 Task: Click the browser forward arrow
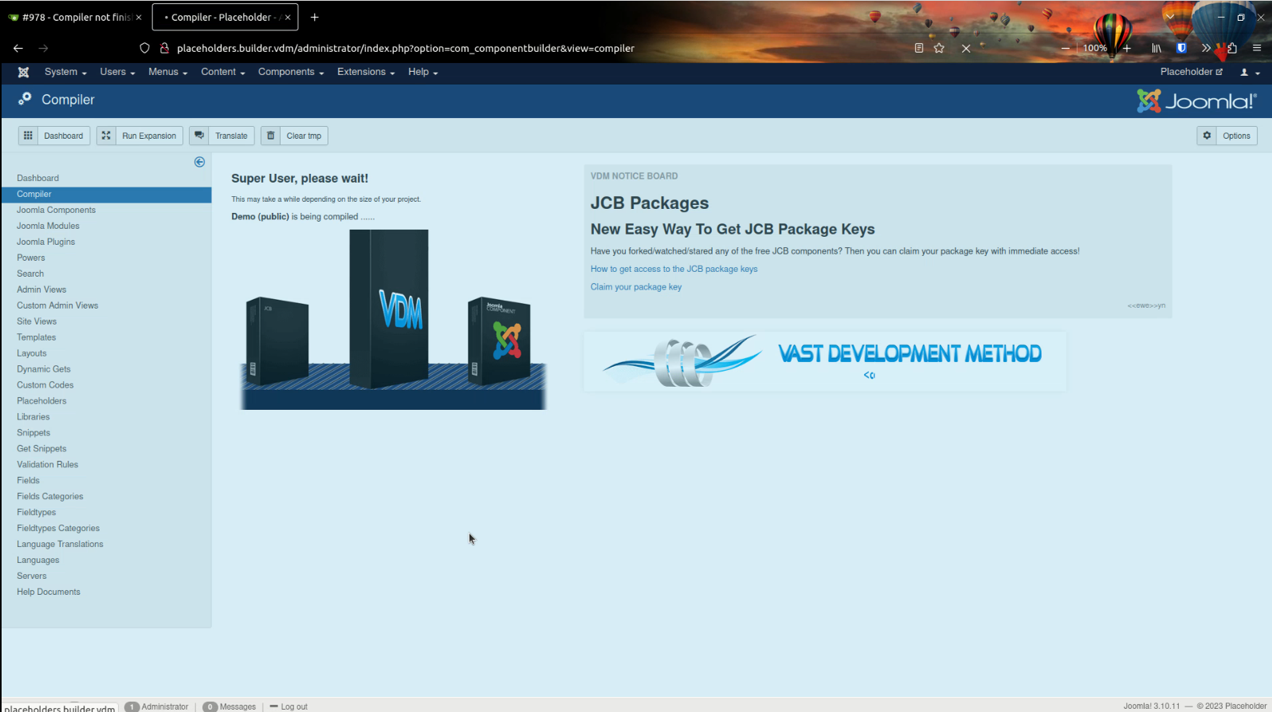[44, 48]
